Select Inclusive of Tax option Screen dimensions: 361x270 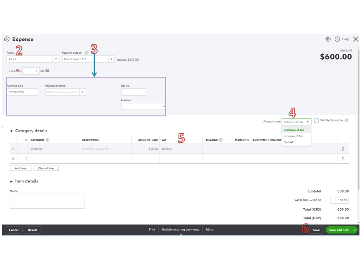(296, 136)
